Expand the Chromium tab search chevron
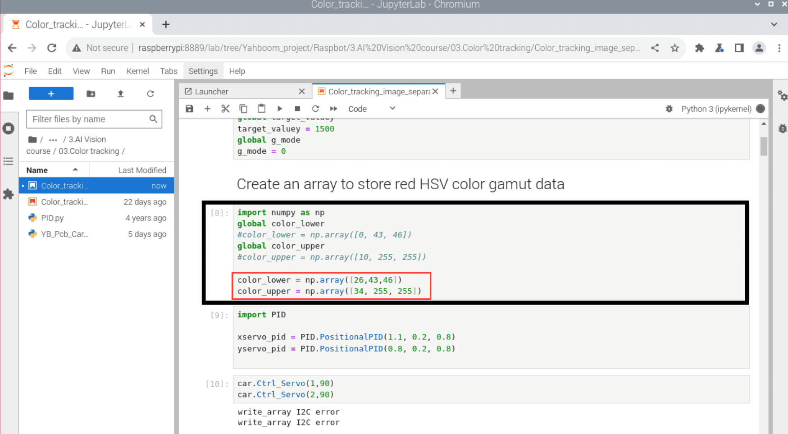Screen dimensions: 788x434 [774, 24]
